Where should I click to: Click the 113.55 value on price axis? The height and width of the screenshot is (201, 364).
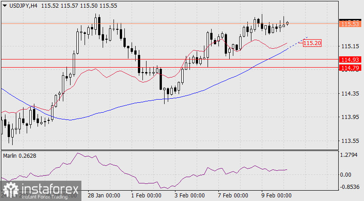coord(350,141)
